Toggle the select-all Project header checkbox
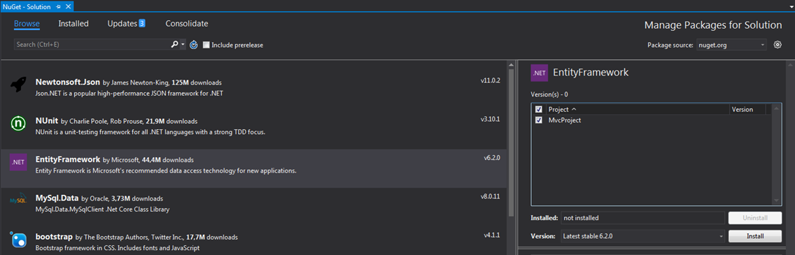 point(538,109)
